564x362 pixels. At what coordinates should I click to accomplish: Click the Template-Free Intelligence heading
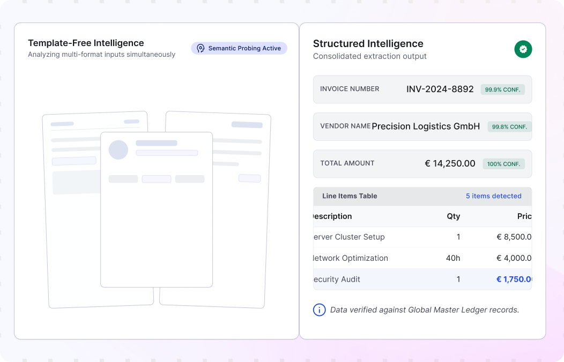(86, 43)
